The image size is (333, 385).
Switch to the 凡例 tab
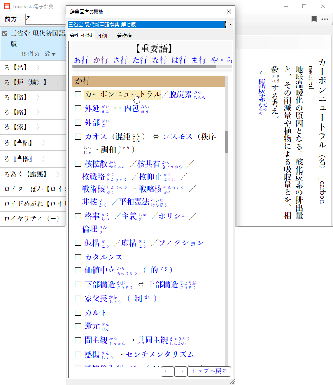pos(102,36)
